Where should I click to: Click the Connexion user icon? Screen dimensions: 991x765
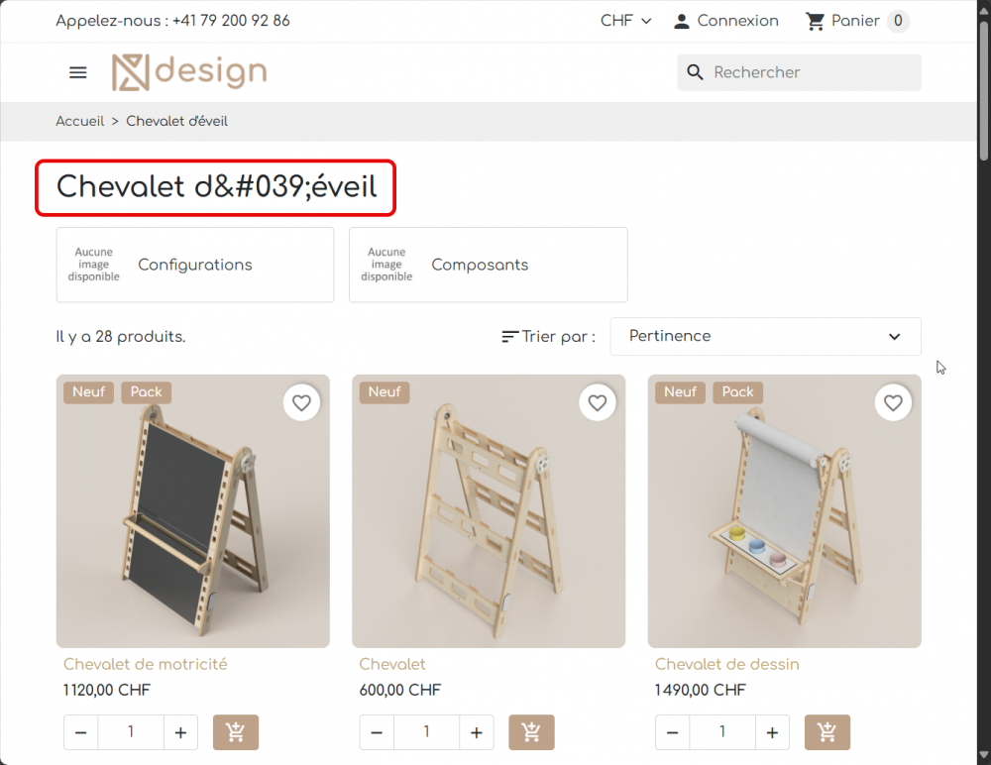(x=682, y=21)
